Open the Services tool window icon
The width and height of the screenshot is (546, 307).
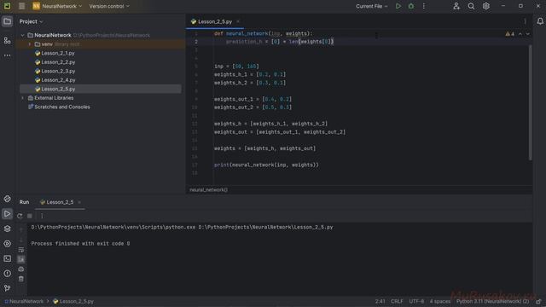(7, 244)
